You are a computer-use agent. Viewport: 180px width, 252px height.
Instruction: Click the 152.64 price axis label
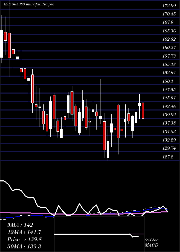(x=169, y=73)
